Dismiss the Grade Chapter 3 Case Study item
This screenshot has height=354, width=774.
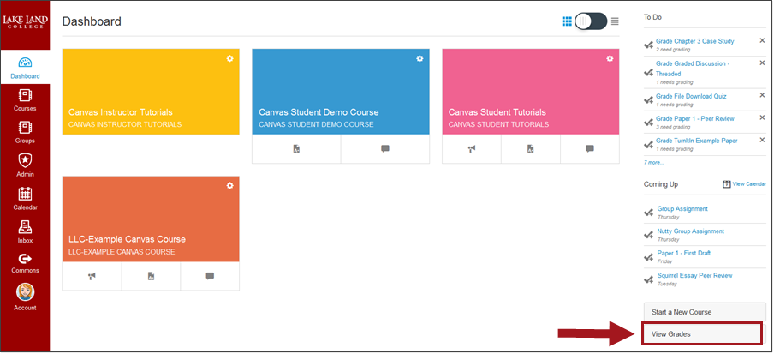(x=762, y=40)
